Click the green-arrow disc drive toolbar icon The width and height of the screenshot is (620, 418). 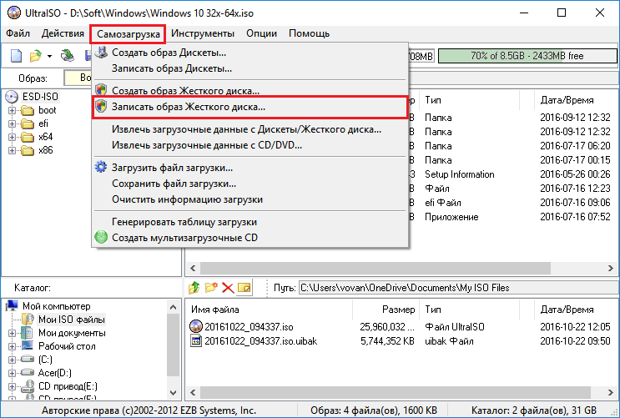click(68, 56)
